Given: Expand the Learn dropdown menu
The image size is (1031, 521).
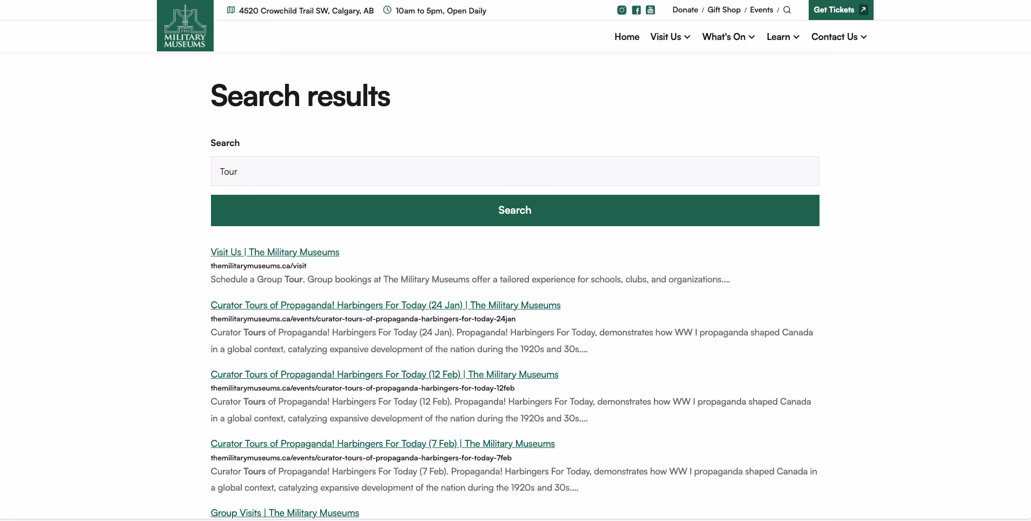Looking at the screenshot, I should pyautogui.click(x=783, y=37).
